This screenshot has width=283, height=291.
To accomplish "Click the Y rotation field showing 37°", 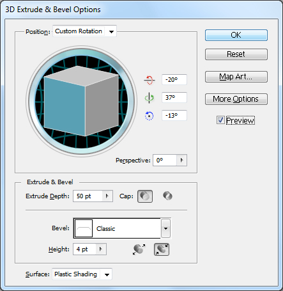I will [174, 98].
